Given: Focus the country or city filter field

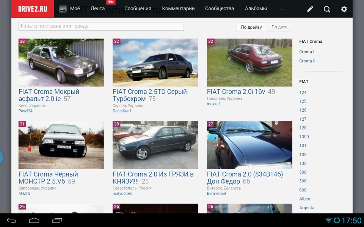Looking at the screenshot, I should coord(101,26).
